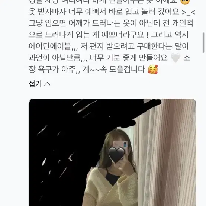Click the line starting with 과언이 아닐만큼
The width and height of the screenshot is (206, 206).
click(109, 58)
